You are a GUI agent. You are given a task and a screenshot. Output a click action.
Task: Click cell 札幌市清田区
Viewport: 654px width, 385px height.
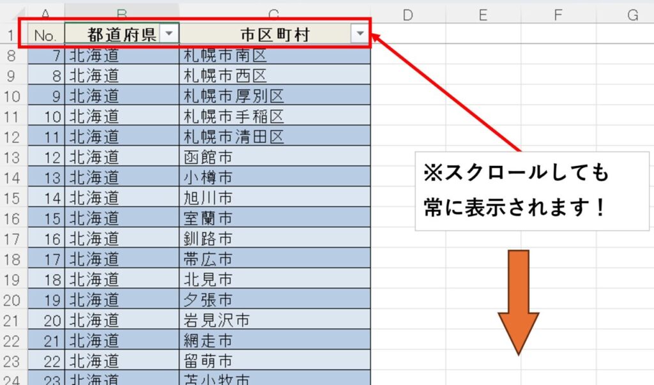tap(275, 137)
